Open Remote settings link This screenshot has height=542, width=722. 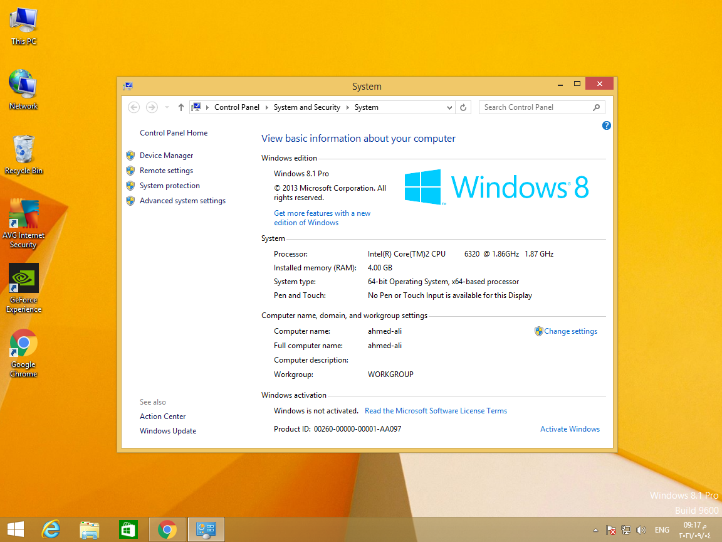[x=166, y=171]
